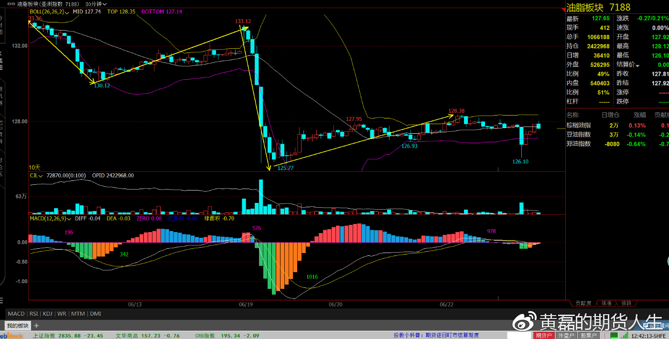Click the DIFF -0.04 MACD label
Viewport: 669px width, 339px height.
pyautogui.click(x=88, y=218)
